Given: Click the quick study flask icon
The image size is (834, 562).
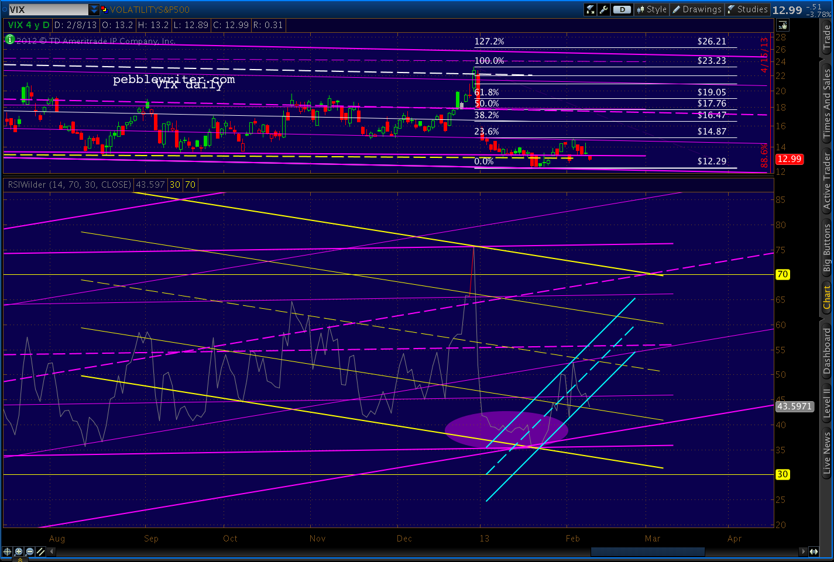Looking at the screenshot, I should [590, 9].
